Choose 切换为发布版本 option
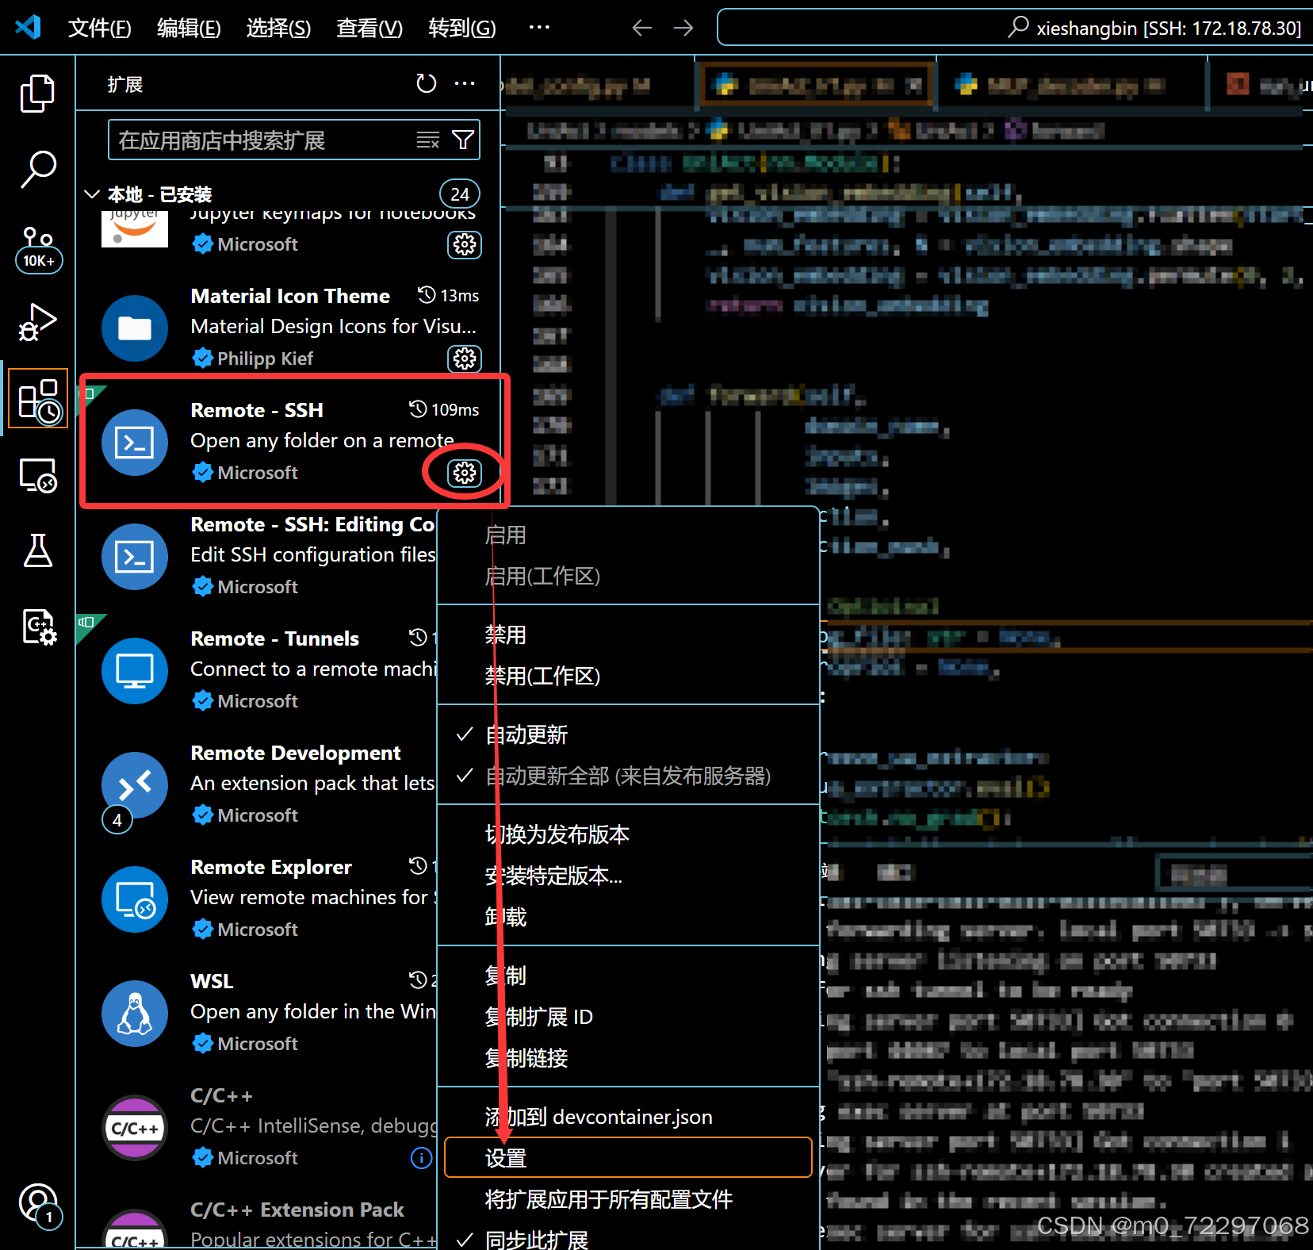Screen dimensions: 1313x1250 coord(628,834)
